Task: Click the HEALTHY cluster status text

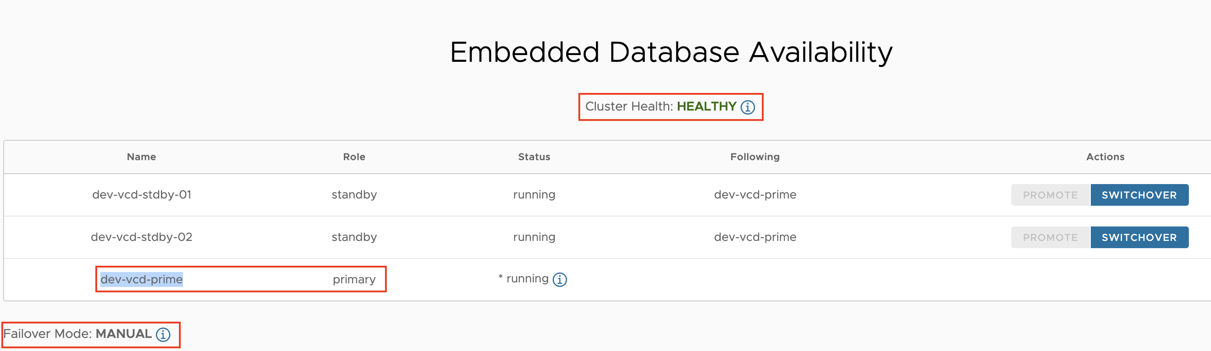Action: pos(706,106)
